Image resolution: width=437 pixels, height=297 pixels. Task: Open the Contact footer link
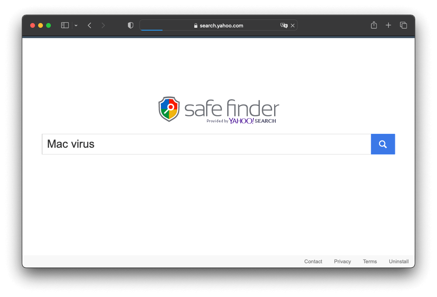[x=313, y=261]
